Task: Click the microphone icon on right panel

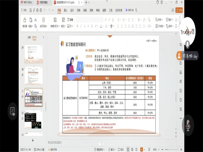Action: [188, 45]
